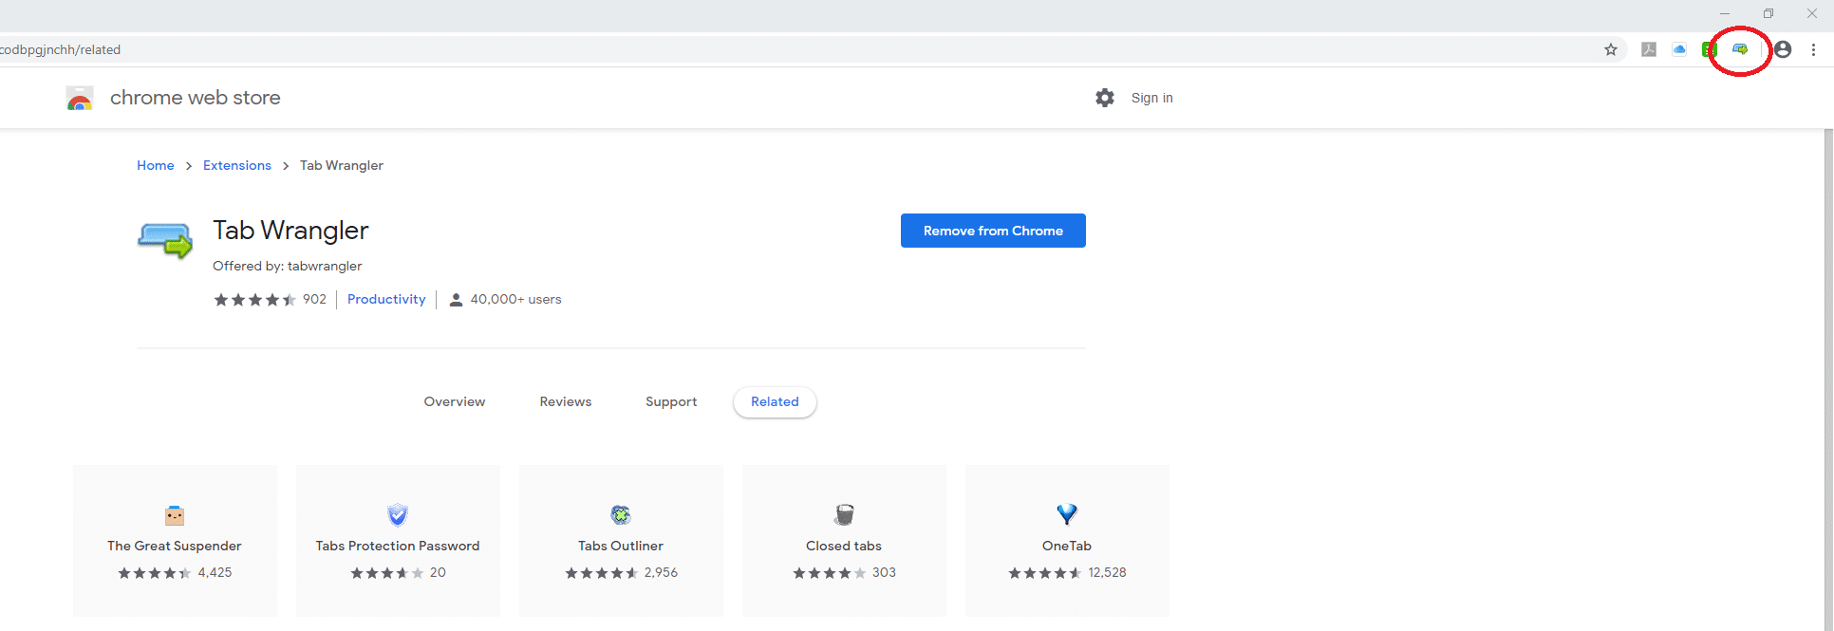This screenshot has height=631, width=1834.
Task: Open the Productivity category link
Action: 386,299
